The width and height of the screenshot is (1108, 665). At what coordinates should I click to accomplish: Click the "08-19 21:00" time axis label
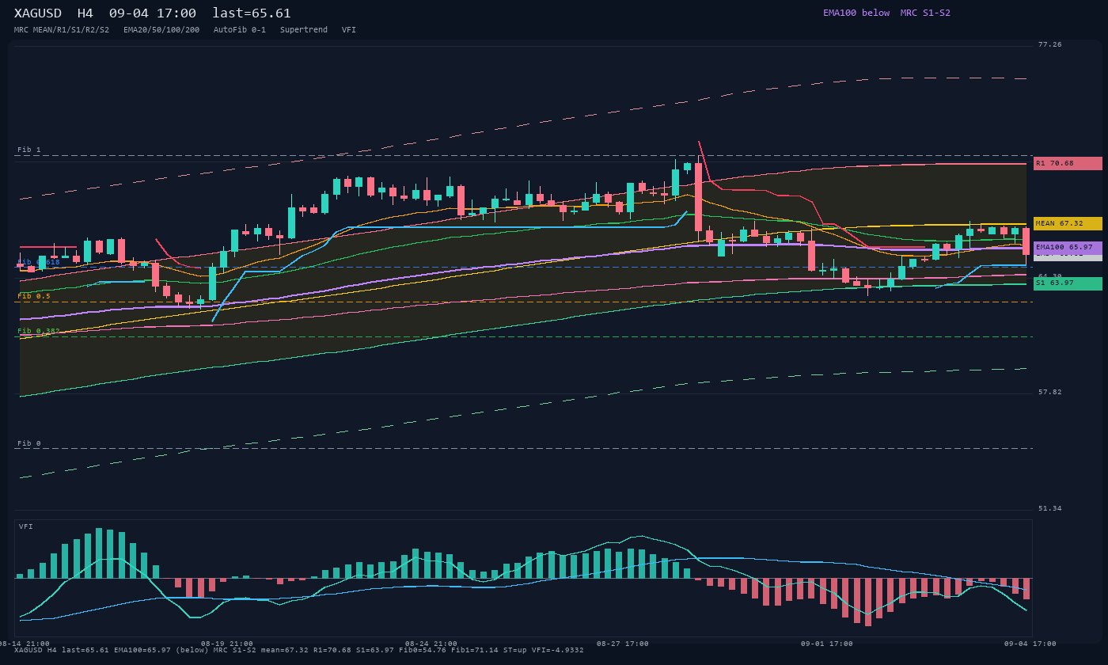point(227,644)
